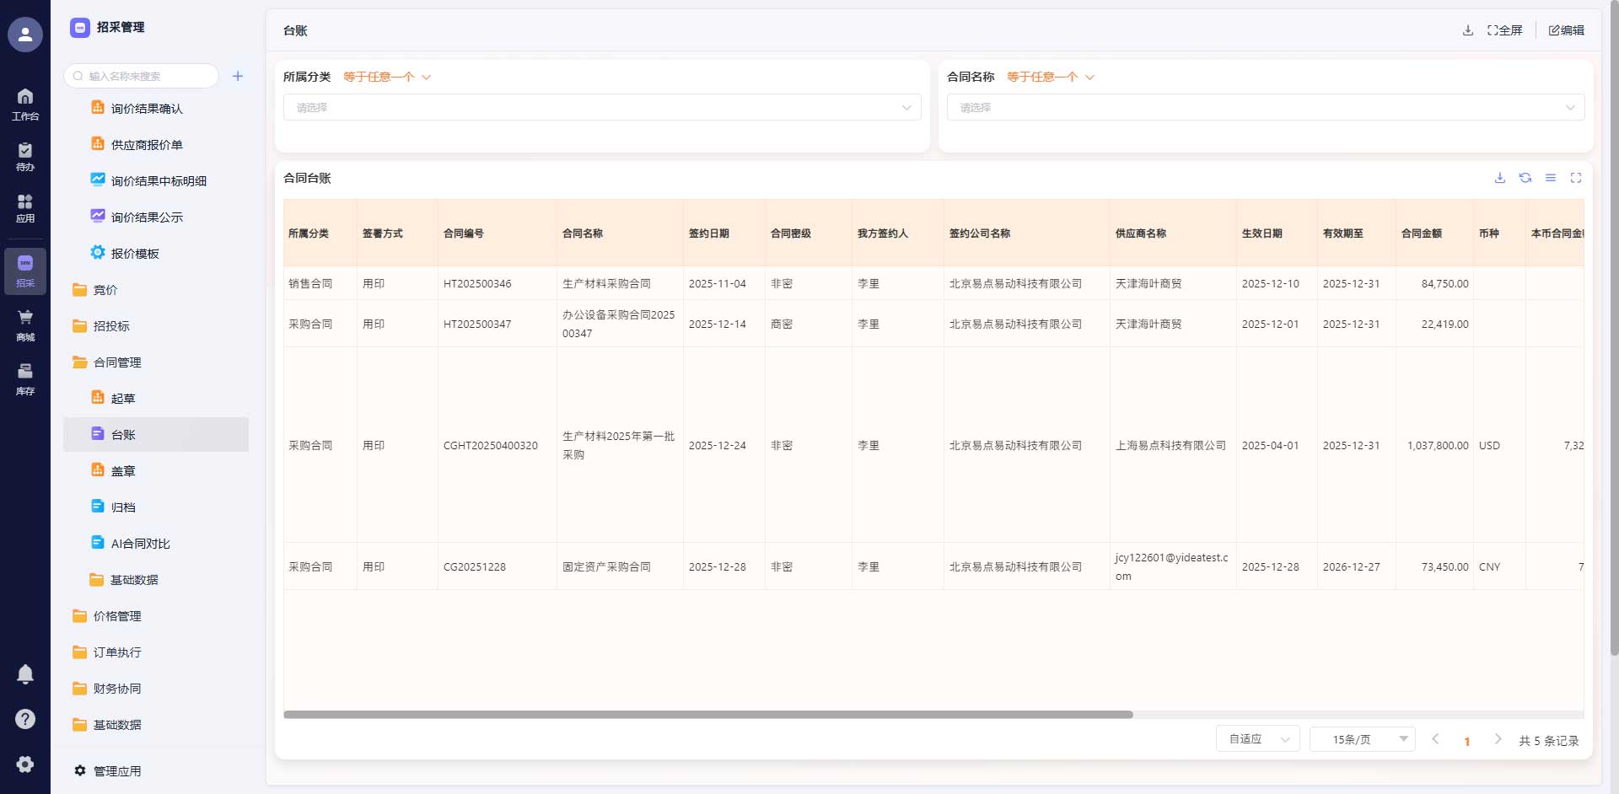Open the settings gear at sidebar bottom
The image size is (1619, 794).
25,764
